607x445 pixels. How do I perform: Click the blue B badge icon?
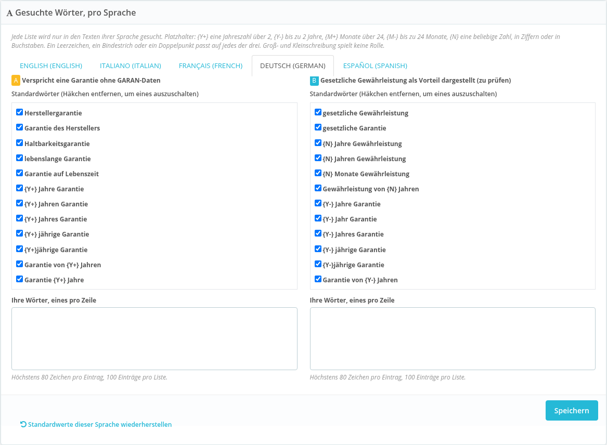(314, 81)
